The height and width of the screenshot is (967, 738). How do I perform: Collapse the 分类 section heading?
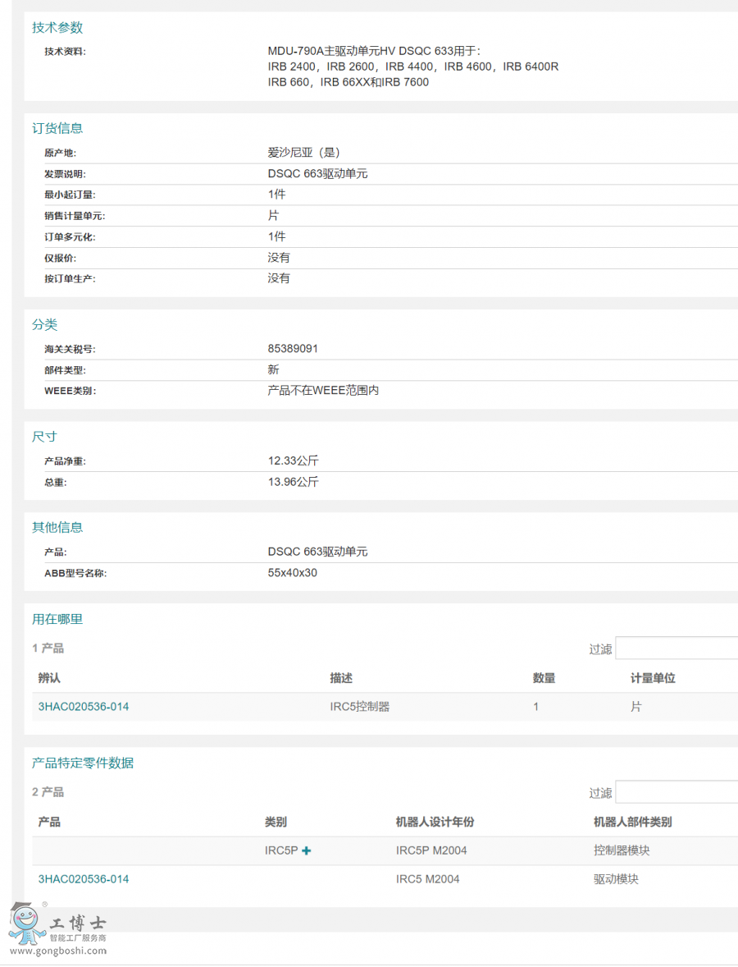coord(45,324)
